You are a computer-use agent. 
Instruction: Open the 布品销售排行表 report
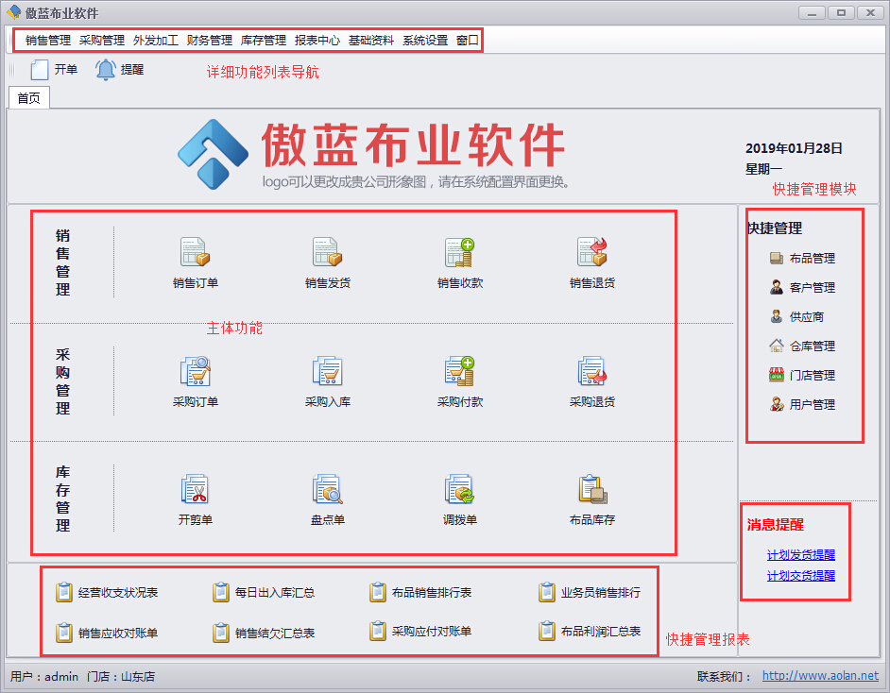pos(420,593)
